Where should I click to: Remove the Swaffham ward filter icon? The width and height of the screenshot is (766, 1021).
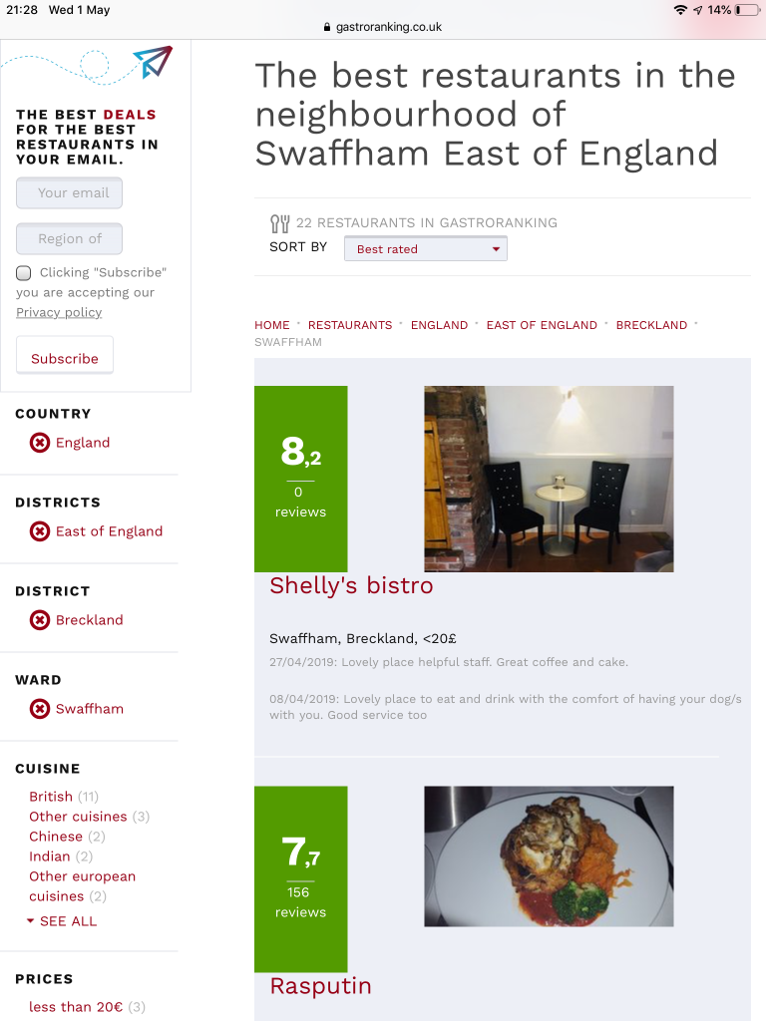point(40,709)
